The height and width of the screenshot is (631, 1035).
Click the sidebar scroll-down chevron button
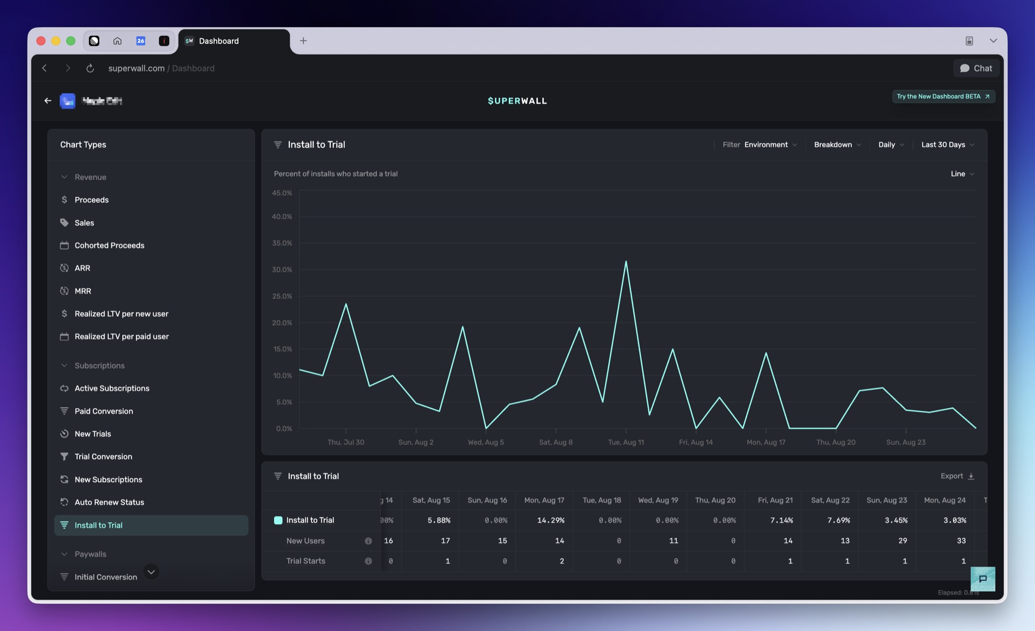point(151,572)
